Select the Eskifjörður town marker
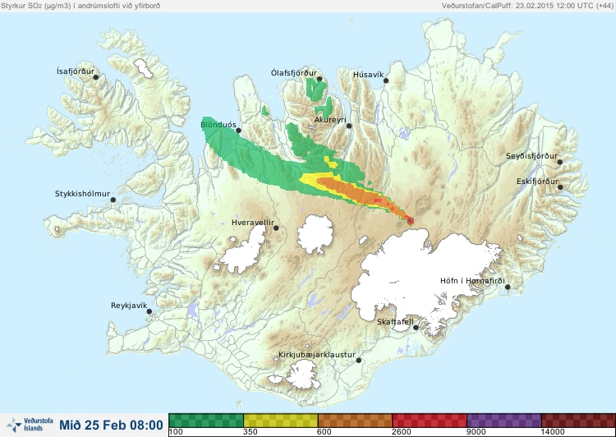 (561, 187)
